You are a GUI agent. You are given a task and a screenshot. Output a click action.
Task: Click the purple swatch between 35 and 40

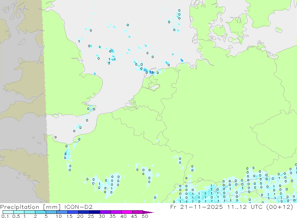coord(116,212)
